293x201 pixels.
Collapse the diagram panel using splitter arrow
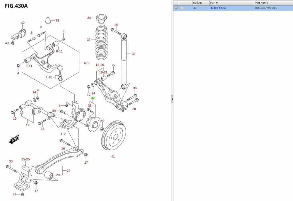pos(172,100)
